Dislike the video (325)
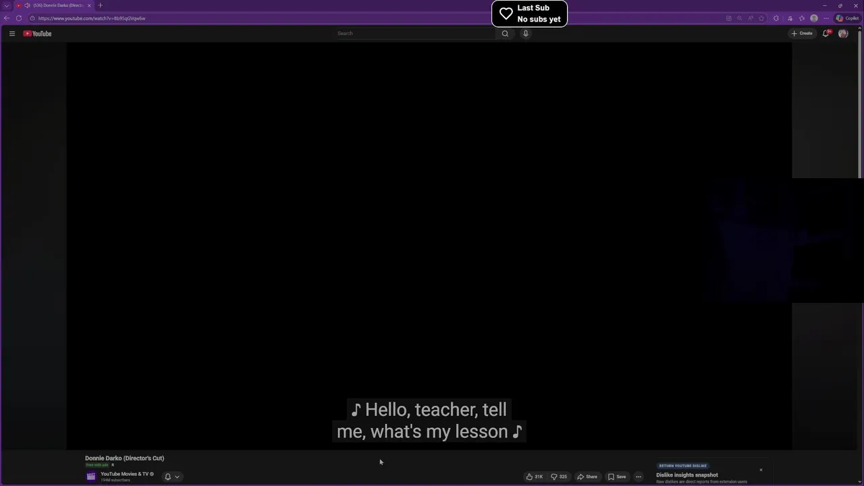Viewport: 864px width, 486px height. tap(559, 477)
